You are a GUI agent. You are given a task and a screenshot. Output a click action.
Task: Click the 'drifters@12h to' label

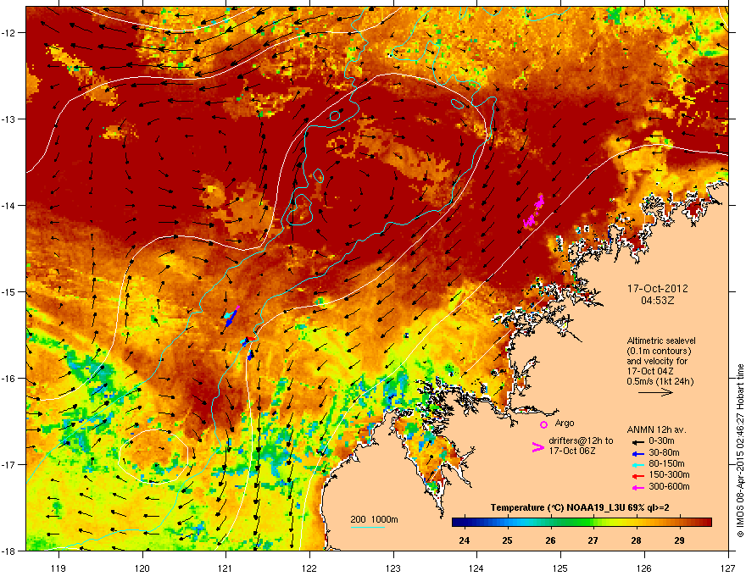pyautogui.click(x=581, y=441)
